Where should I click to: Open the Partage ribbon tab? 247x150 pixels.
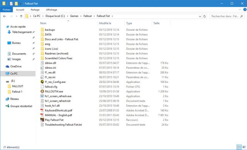click(35, 10)
